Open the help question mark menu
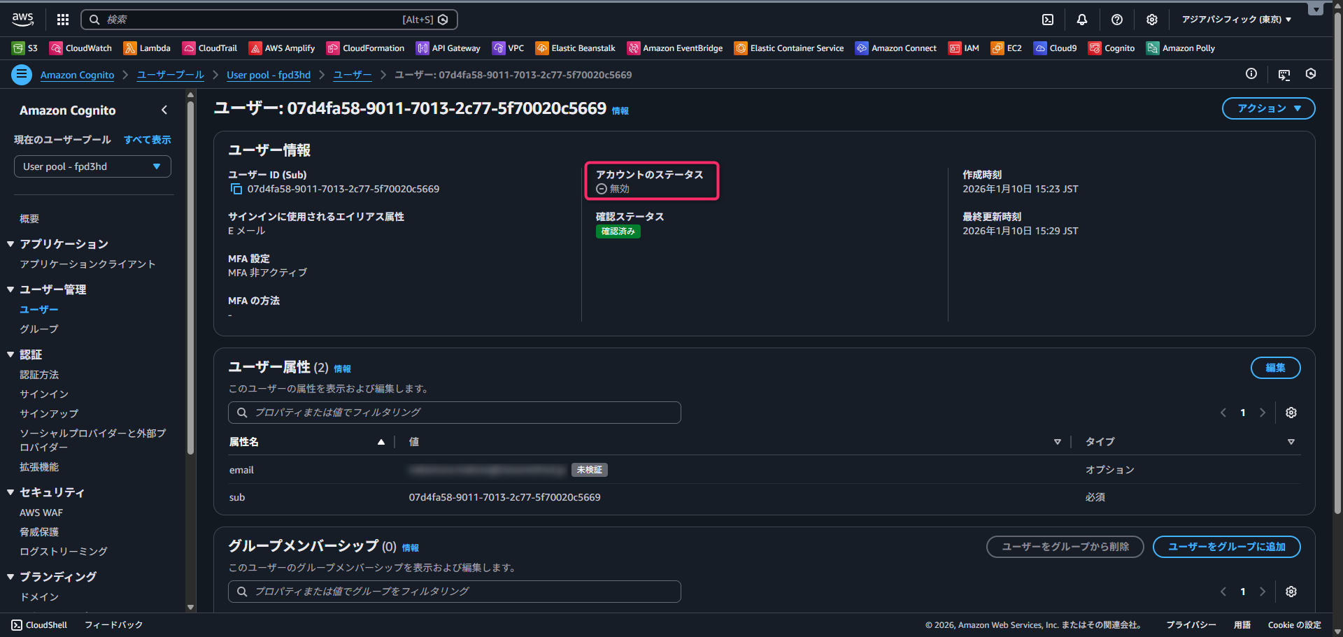Viewport: 1343px width, 637px height. (1117, 20)
